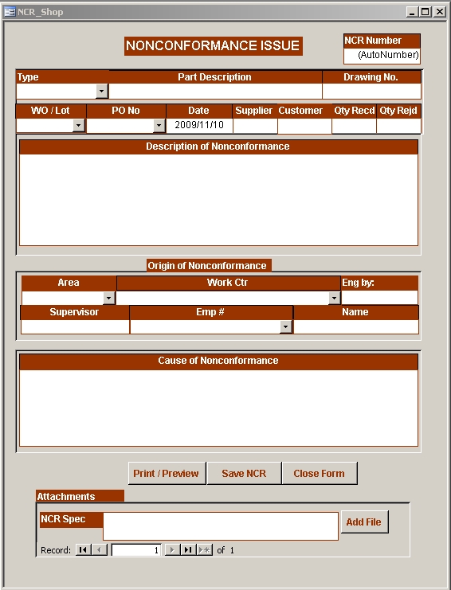Click the Add File button

(x=364, y=522)
